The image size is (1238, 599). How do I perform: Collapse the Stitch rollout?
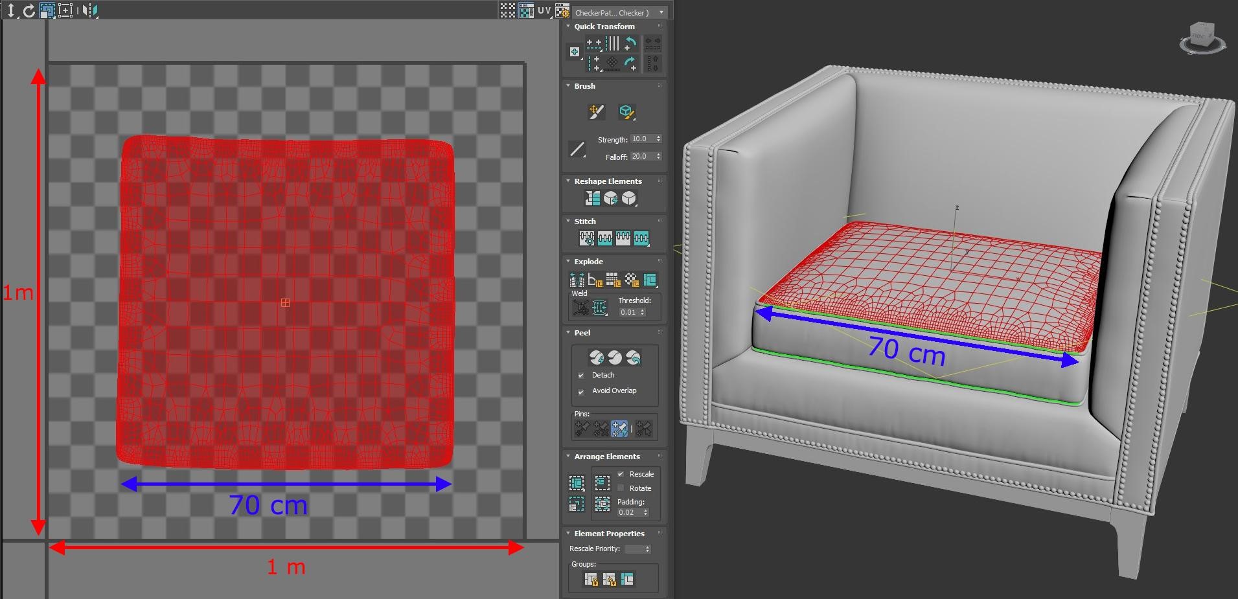pos(568,221)
